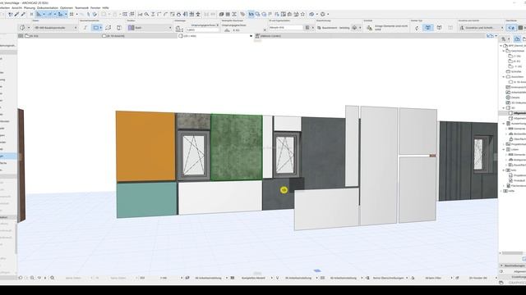Open the building material dropdown Bunt
This screenshot has height=295, width=526.
pos(150,28)
